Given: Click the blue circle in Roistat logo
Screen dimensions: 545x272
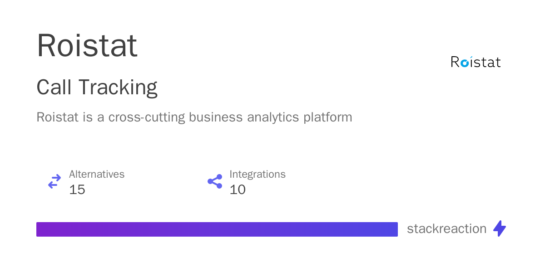Looking at the screenshot, I should pyautogui.click(x=464, y=63).
